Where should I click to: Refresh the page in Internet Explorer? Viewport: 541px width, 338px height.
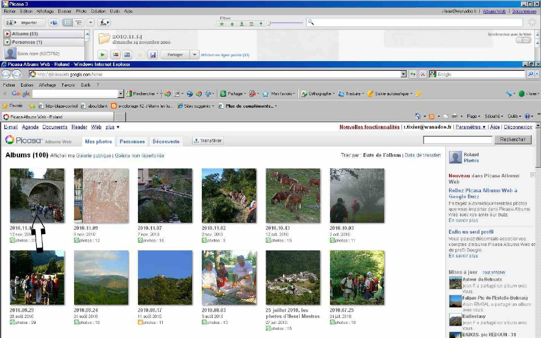click(x=413, y=74)
